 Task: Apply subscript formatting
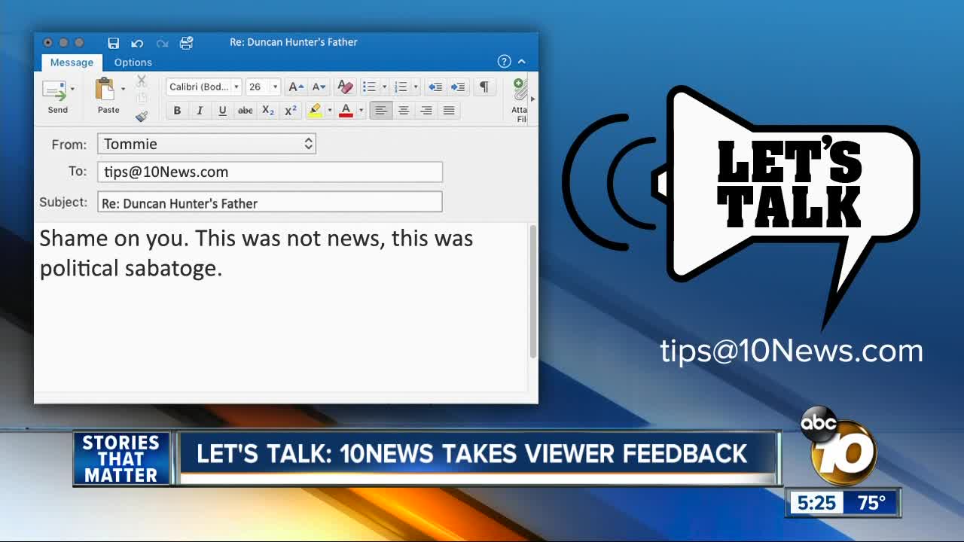pyautogui.click(x=268, y=111)
